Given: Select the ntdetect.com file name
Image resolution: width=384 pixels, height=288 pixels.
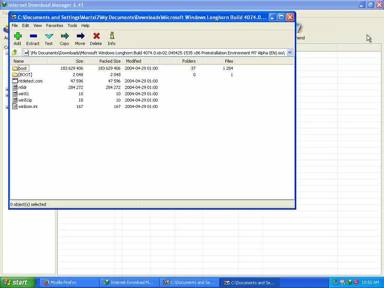Looking at the screenshot, I should pyautogui.click(x=30, y=81).
